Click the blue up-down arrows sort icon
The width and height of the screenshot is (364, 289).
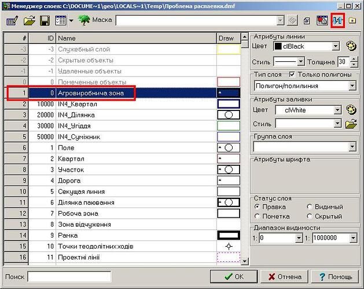pyautogui.click(x=337, y=21)
